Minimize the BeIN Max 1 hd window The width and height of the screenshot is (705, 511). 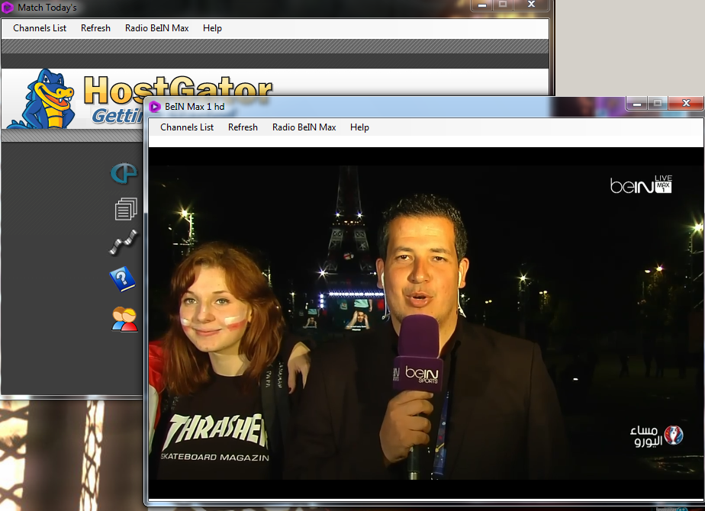636,104
